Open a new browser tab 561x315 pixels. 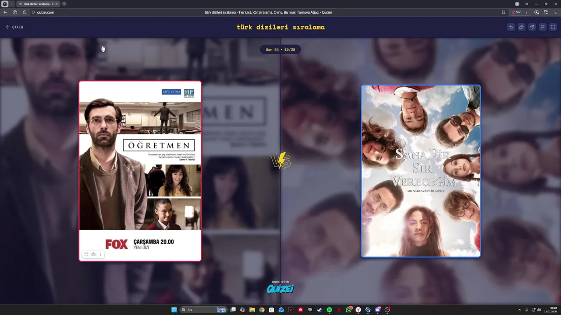coord(64,4)
